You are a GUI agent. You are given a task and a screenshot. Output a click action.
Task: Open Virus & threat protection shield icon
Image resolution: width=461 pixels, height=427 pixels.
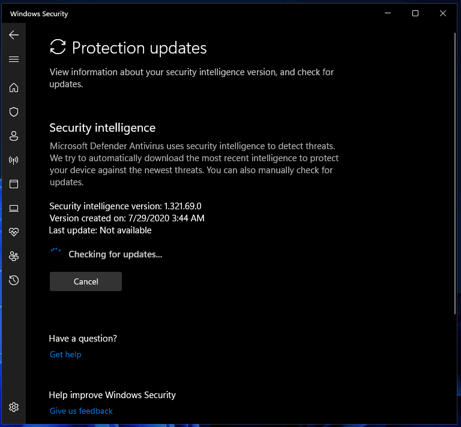click(14, 112)
